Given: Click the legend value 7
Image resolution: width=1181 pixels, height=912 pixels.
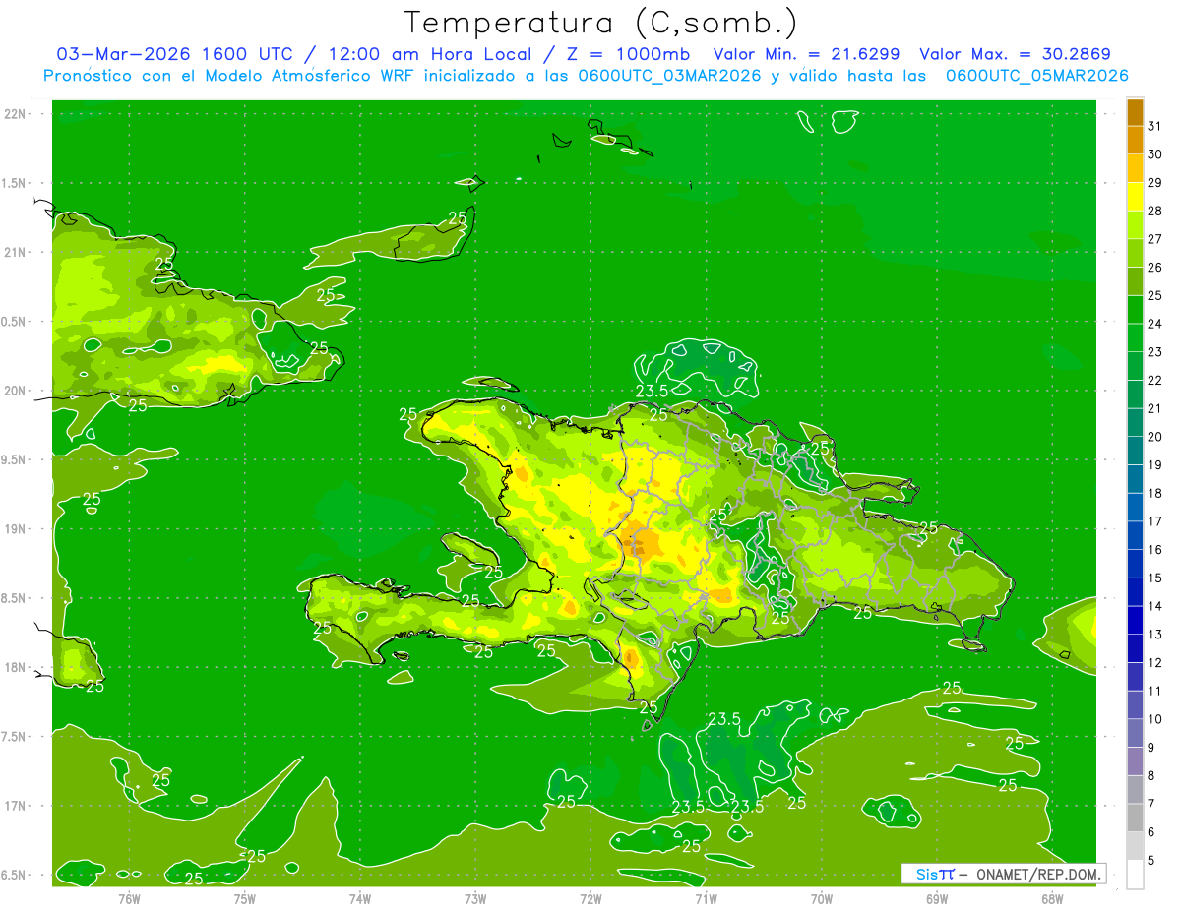Looking at the screenshot, I should pos(1152,804).
